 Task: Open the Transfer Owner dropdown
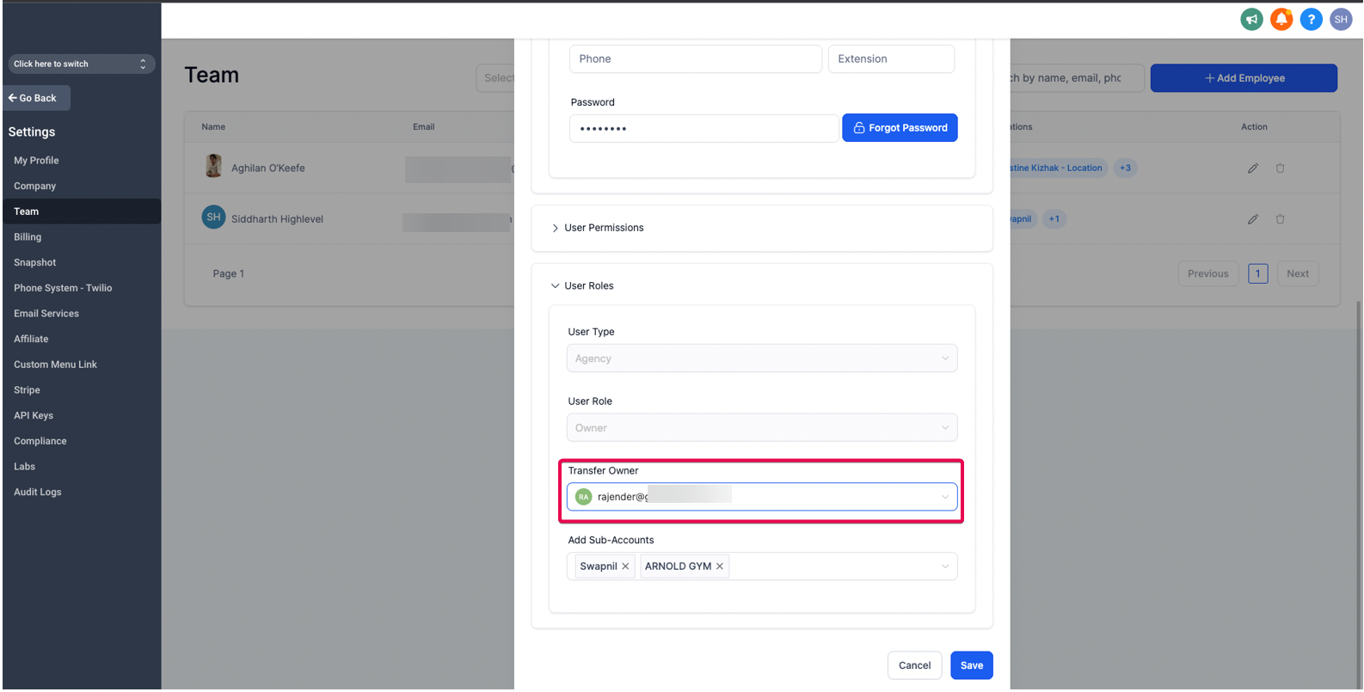tap(761, 497)
